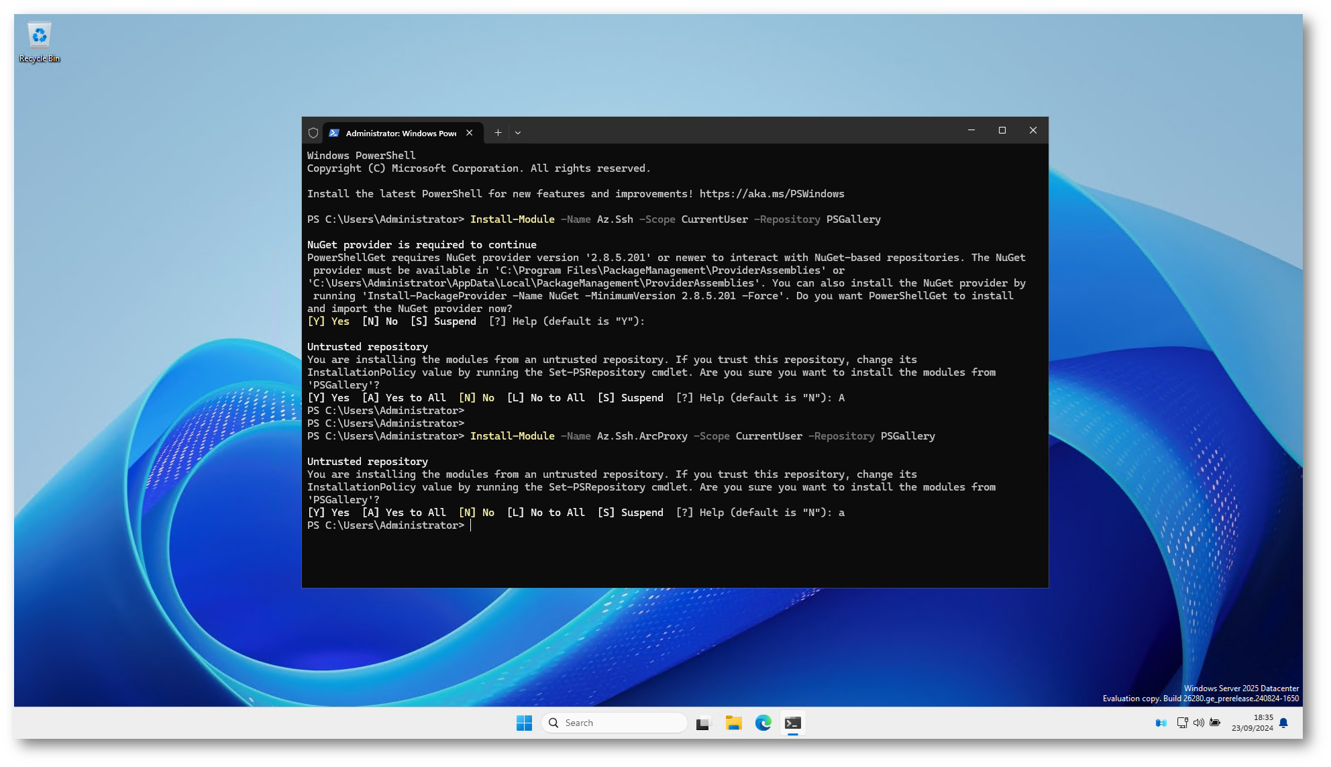This screenshot has width=1331, height=767.
Task: Expand the new tab profile dropdown
Action: pyautogui.click(x=518, y=133)
